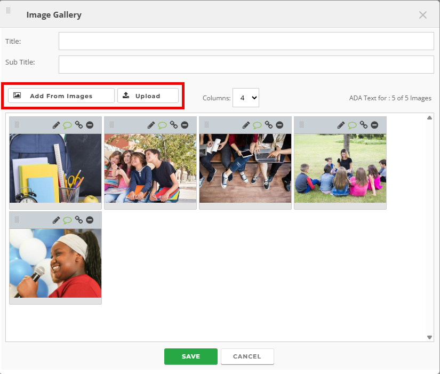Open ADA text bubble for laptops image
This screenshot has height=374, width=440.
coord(257,125)
